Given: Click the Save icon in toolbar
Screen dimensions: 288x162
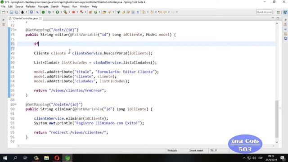Looking at the screenshot, I should (x=12, y=12).
